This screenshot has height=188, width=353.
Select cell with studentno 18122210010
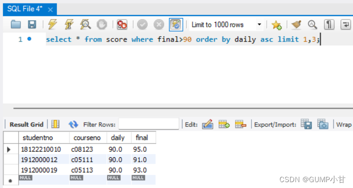(x=44, y=149)
